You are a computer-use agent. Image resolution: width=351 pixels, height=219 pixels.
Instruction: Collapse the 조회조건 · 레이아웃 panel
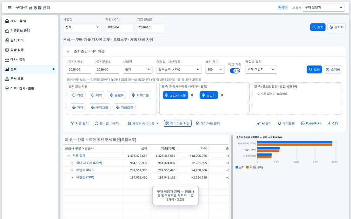68,51
